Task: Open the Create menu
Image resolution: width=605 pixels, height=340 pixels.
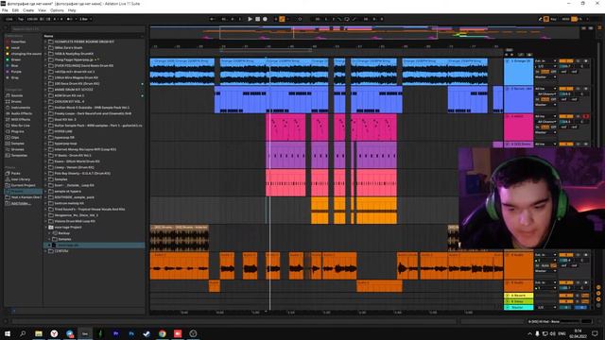Action: (28, 10)
